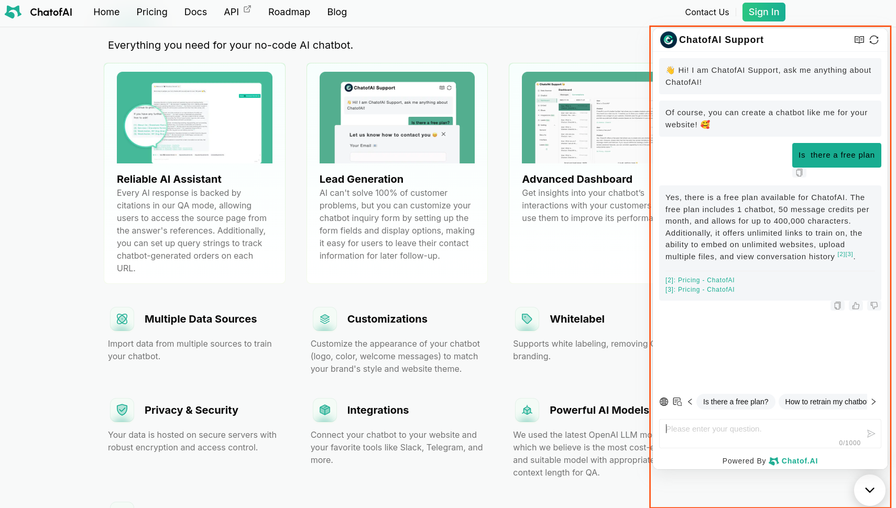This screenshot has height=508, width=896.
Task: Click the Contact Us link
Action: pyautogui.click(x=707, y=12)
